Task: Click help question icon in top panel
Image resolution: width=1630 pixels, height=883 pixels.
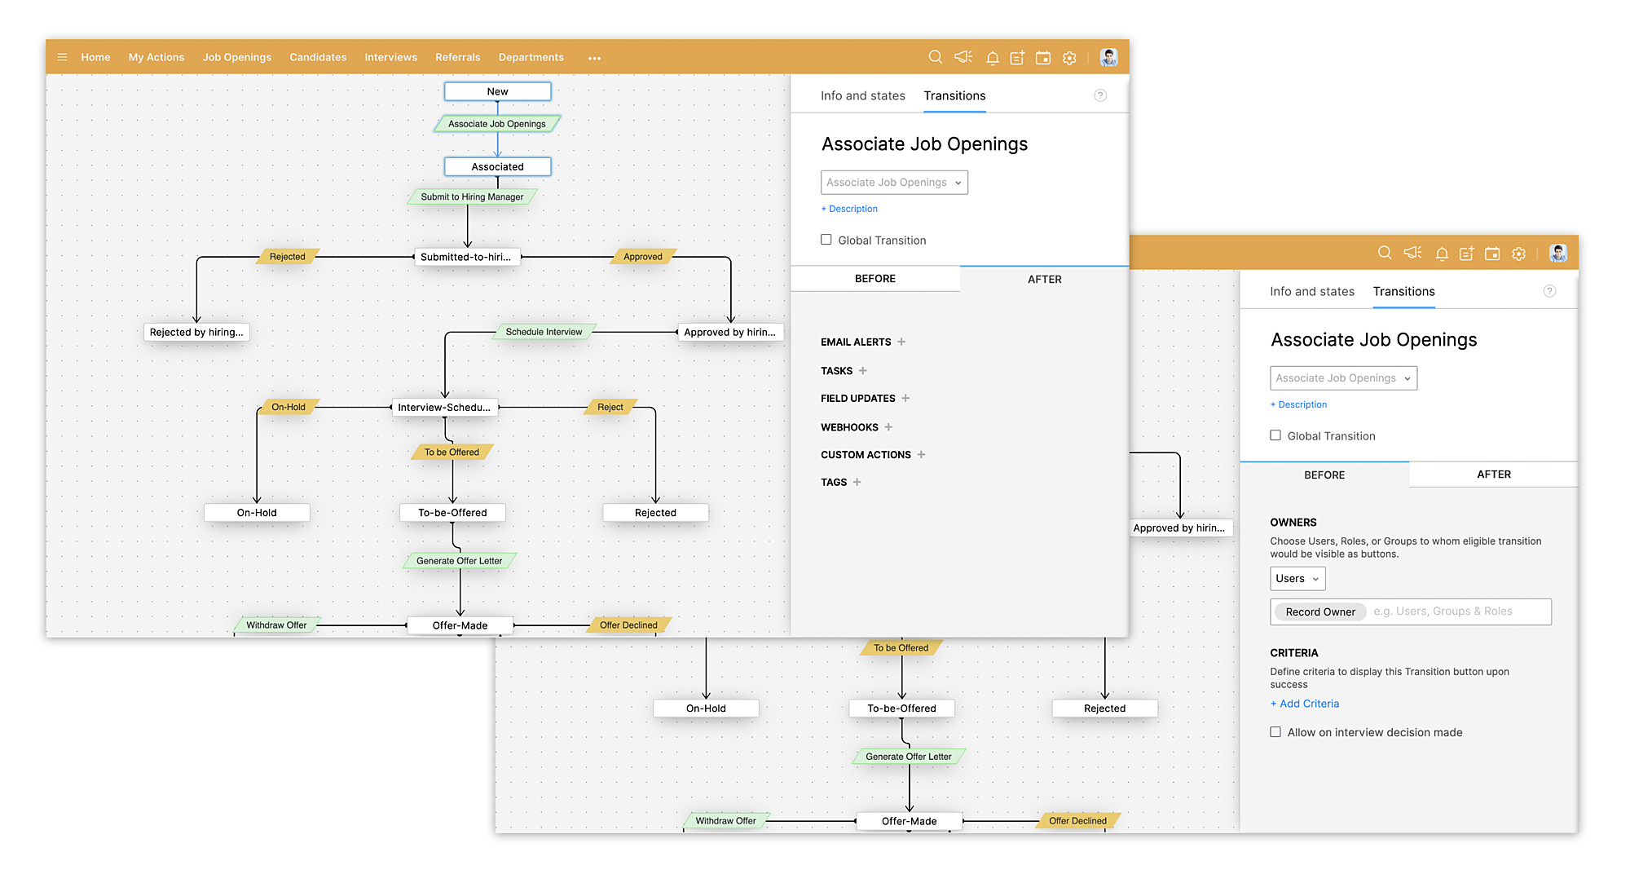Action: point(1100,95)
